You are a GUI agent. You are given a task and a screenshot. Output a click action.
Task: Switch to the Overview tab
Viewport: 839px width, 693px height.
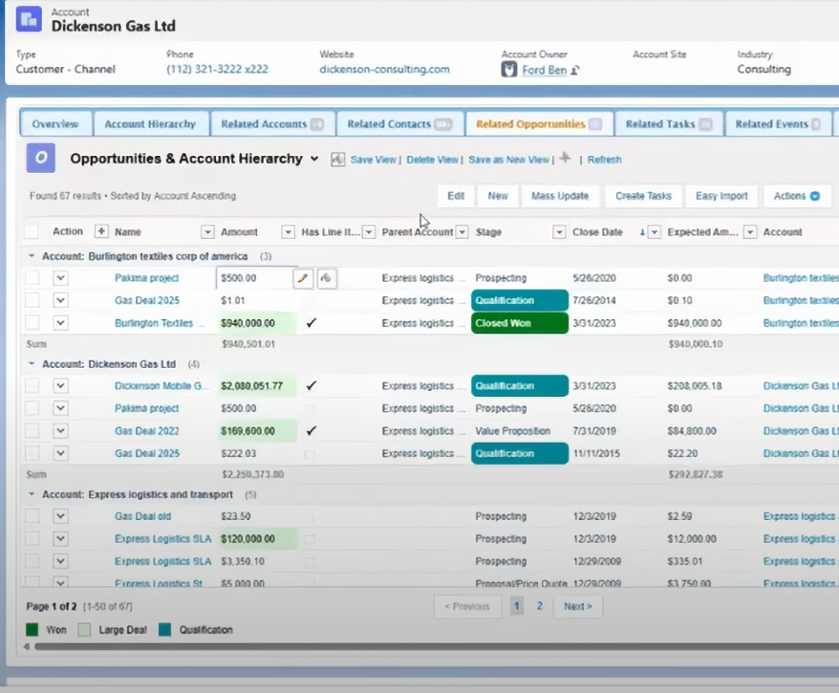click(55, 123)
